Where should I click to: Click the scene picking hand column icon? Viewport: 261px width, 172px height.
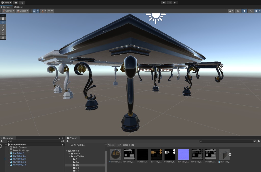(1, 147)
